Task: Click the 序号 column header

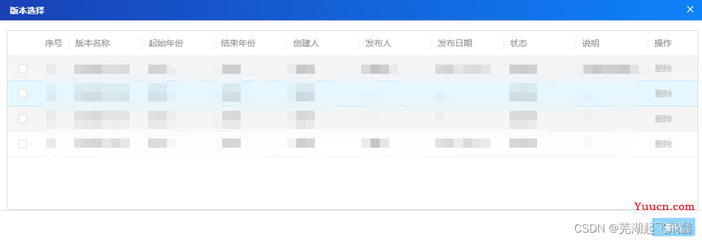Action: click(53, 43)
